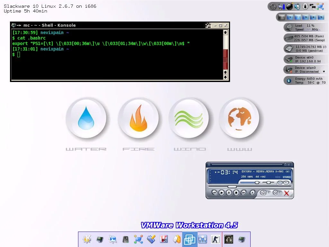329x247 pixels.
Task: Launch the blue brush icon in the dock
Action: pyautogui.click(x=151, y=239)
